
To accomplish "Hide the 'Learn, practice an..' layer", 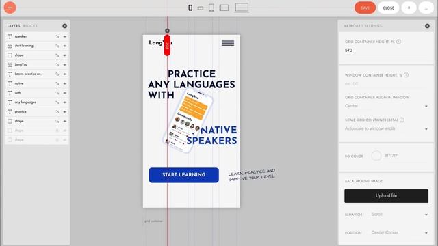I will (x=65, y=74).
